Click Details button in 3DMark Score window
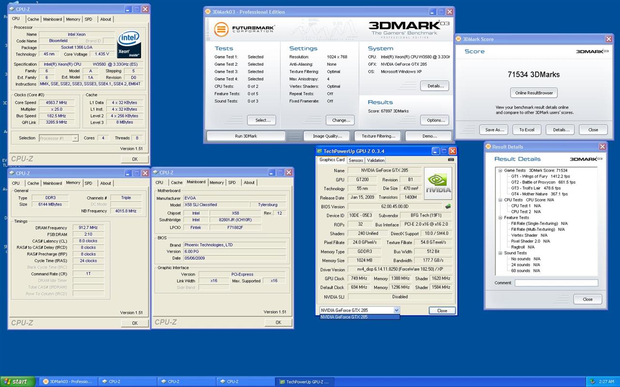 560,130
